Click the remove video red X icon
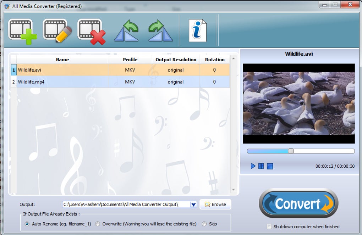The height and width of the screenshot is (235, 362). coord(92,32)
